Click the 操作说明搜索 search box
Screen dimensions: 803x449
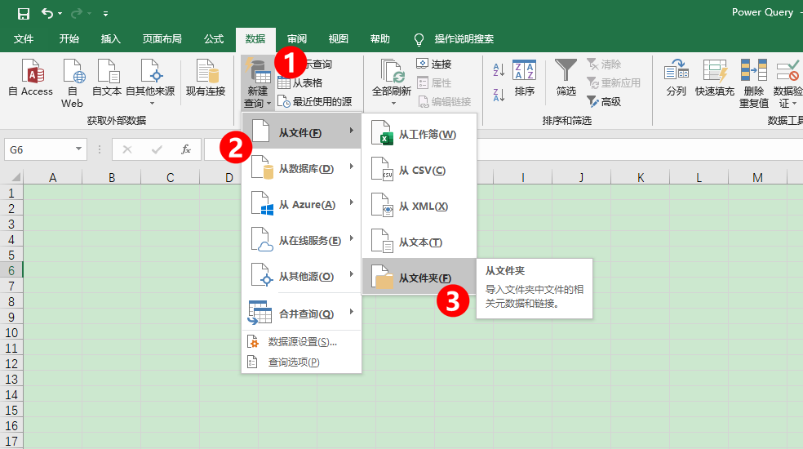coord(454,39)
